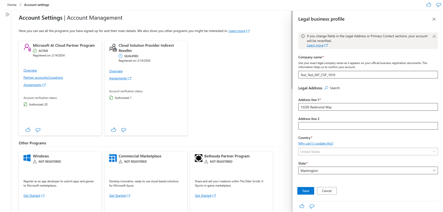
Task: Click thumbs up icon in Legal business profile panel
Action: [x=302, y=206]
